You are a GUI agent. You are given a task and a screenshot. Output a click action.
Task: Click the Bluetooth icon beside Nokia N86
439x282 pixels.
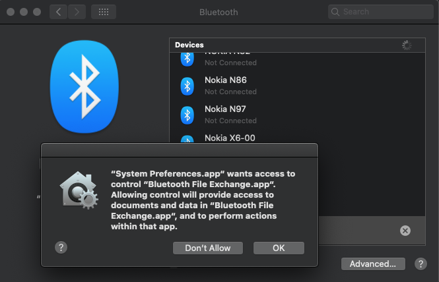(187, 86)
